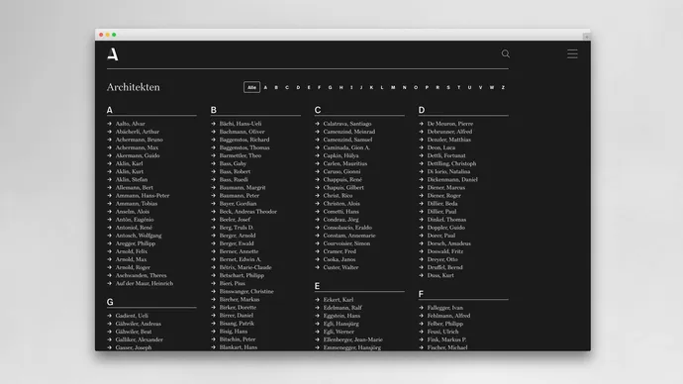Open architect 'Aalto, Alvar'
This screenshot has width=683, height=384.
pyautogui.click(x=131, y=124)
